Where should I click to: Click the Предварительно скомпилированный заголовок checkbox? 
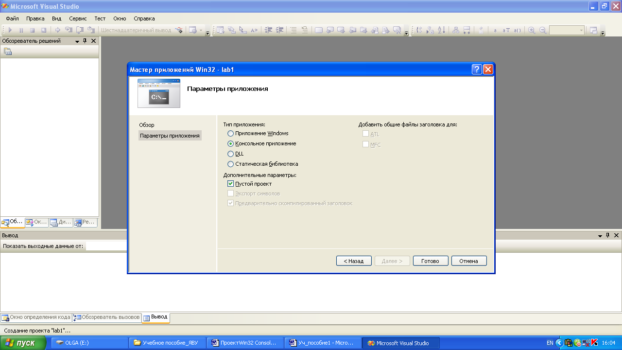click(230, 203)
